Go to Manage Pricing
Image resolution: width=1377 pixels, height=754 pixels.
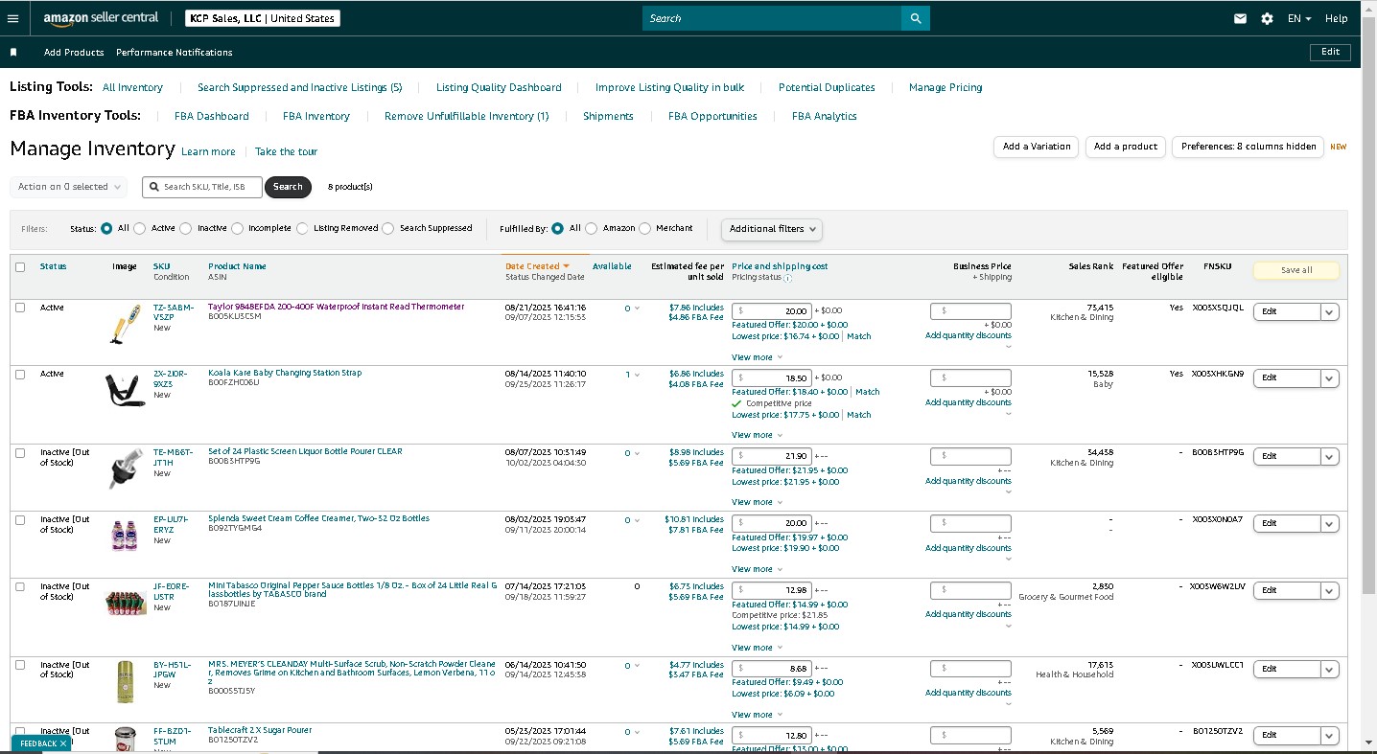(x=945, y=87)
